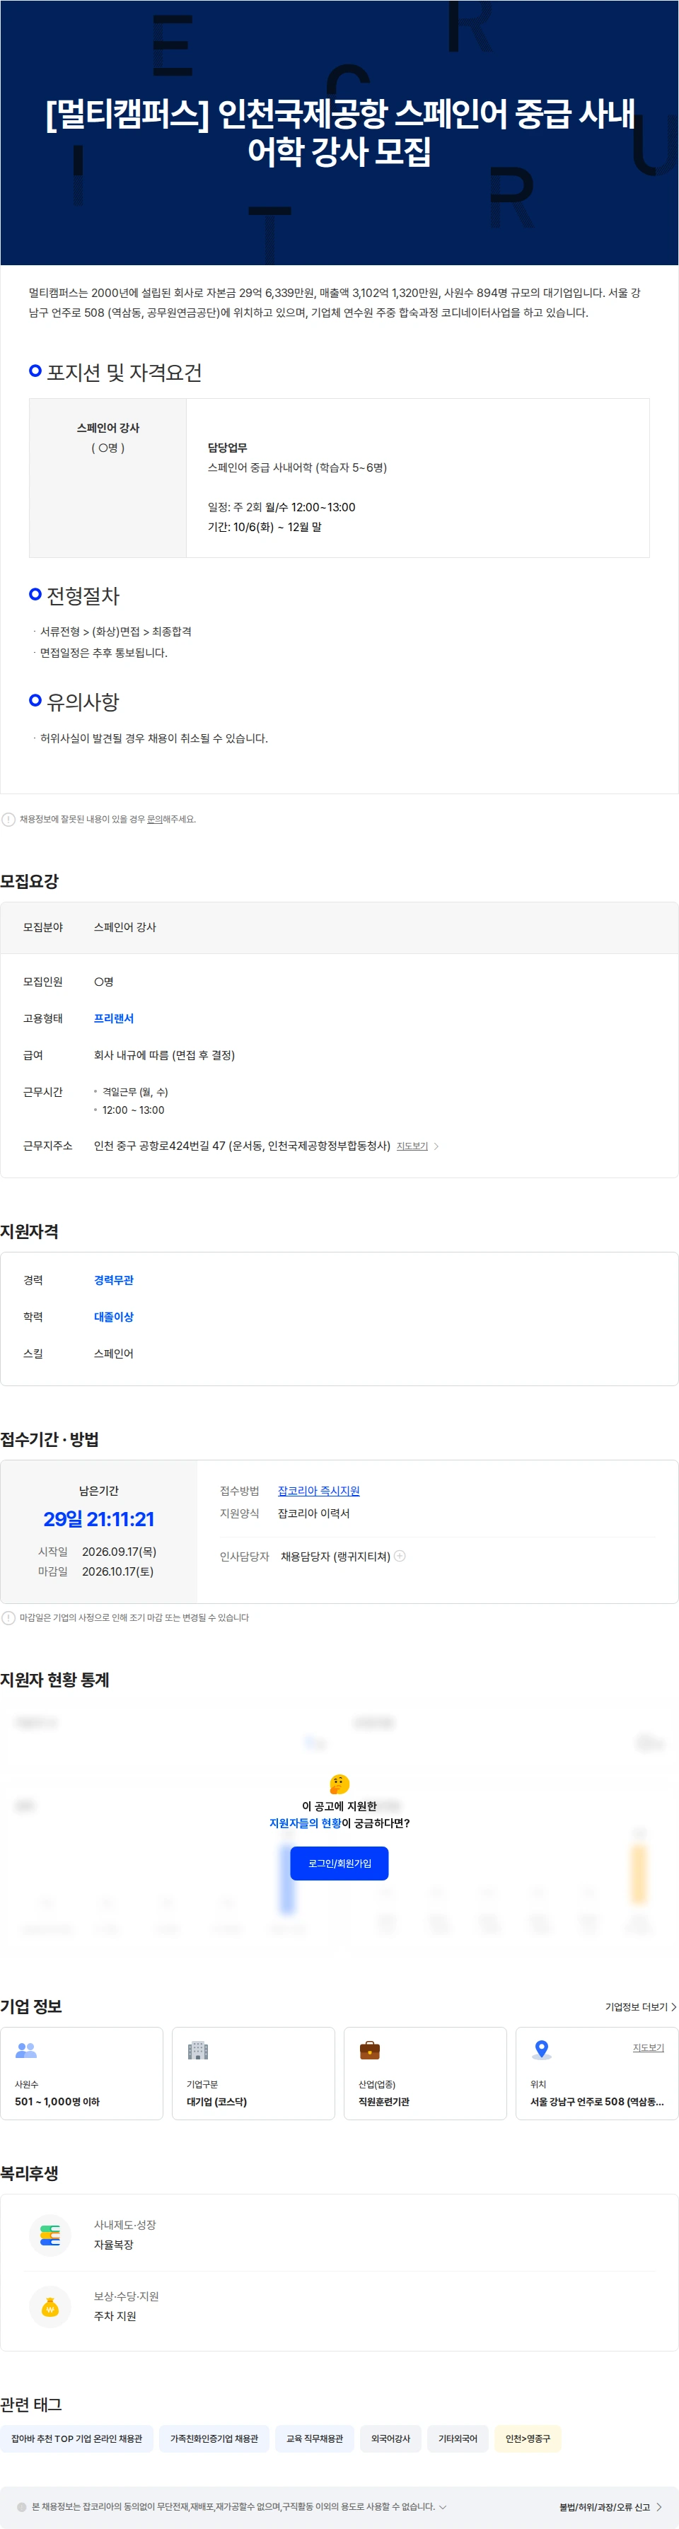Expand HR contact info plus icon
This screenshot has height=2529, width=679.
400,1555
